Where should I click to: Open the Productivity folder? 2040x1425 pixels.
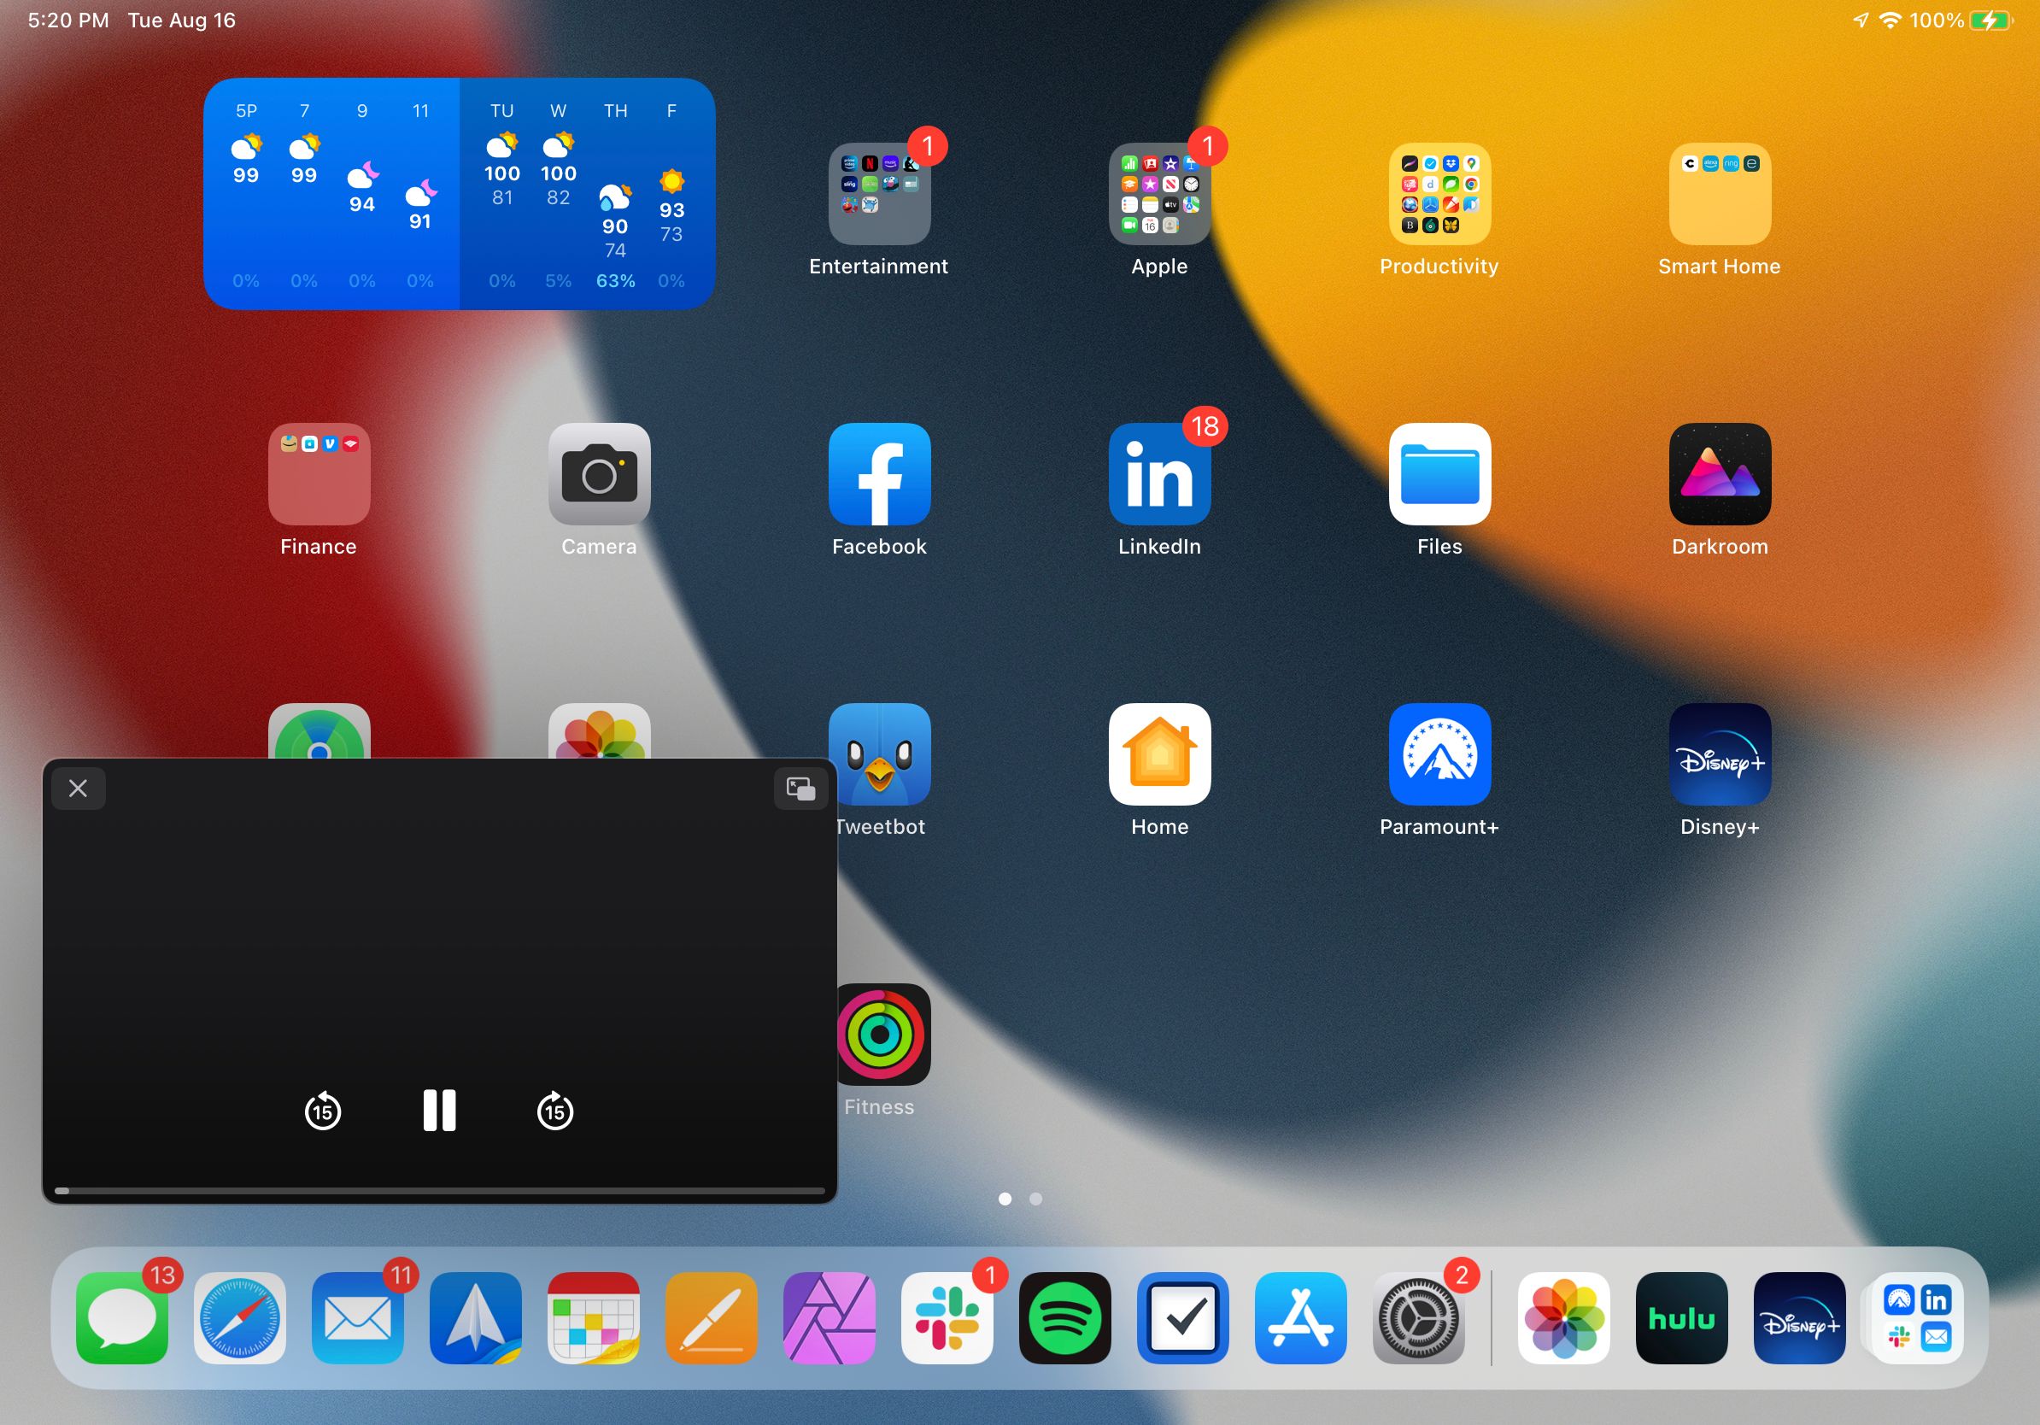(1439, 194)
